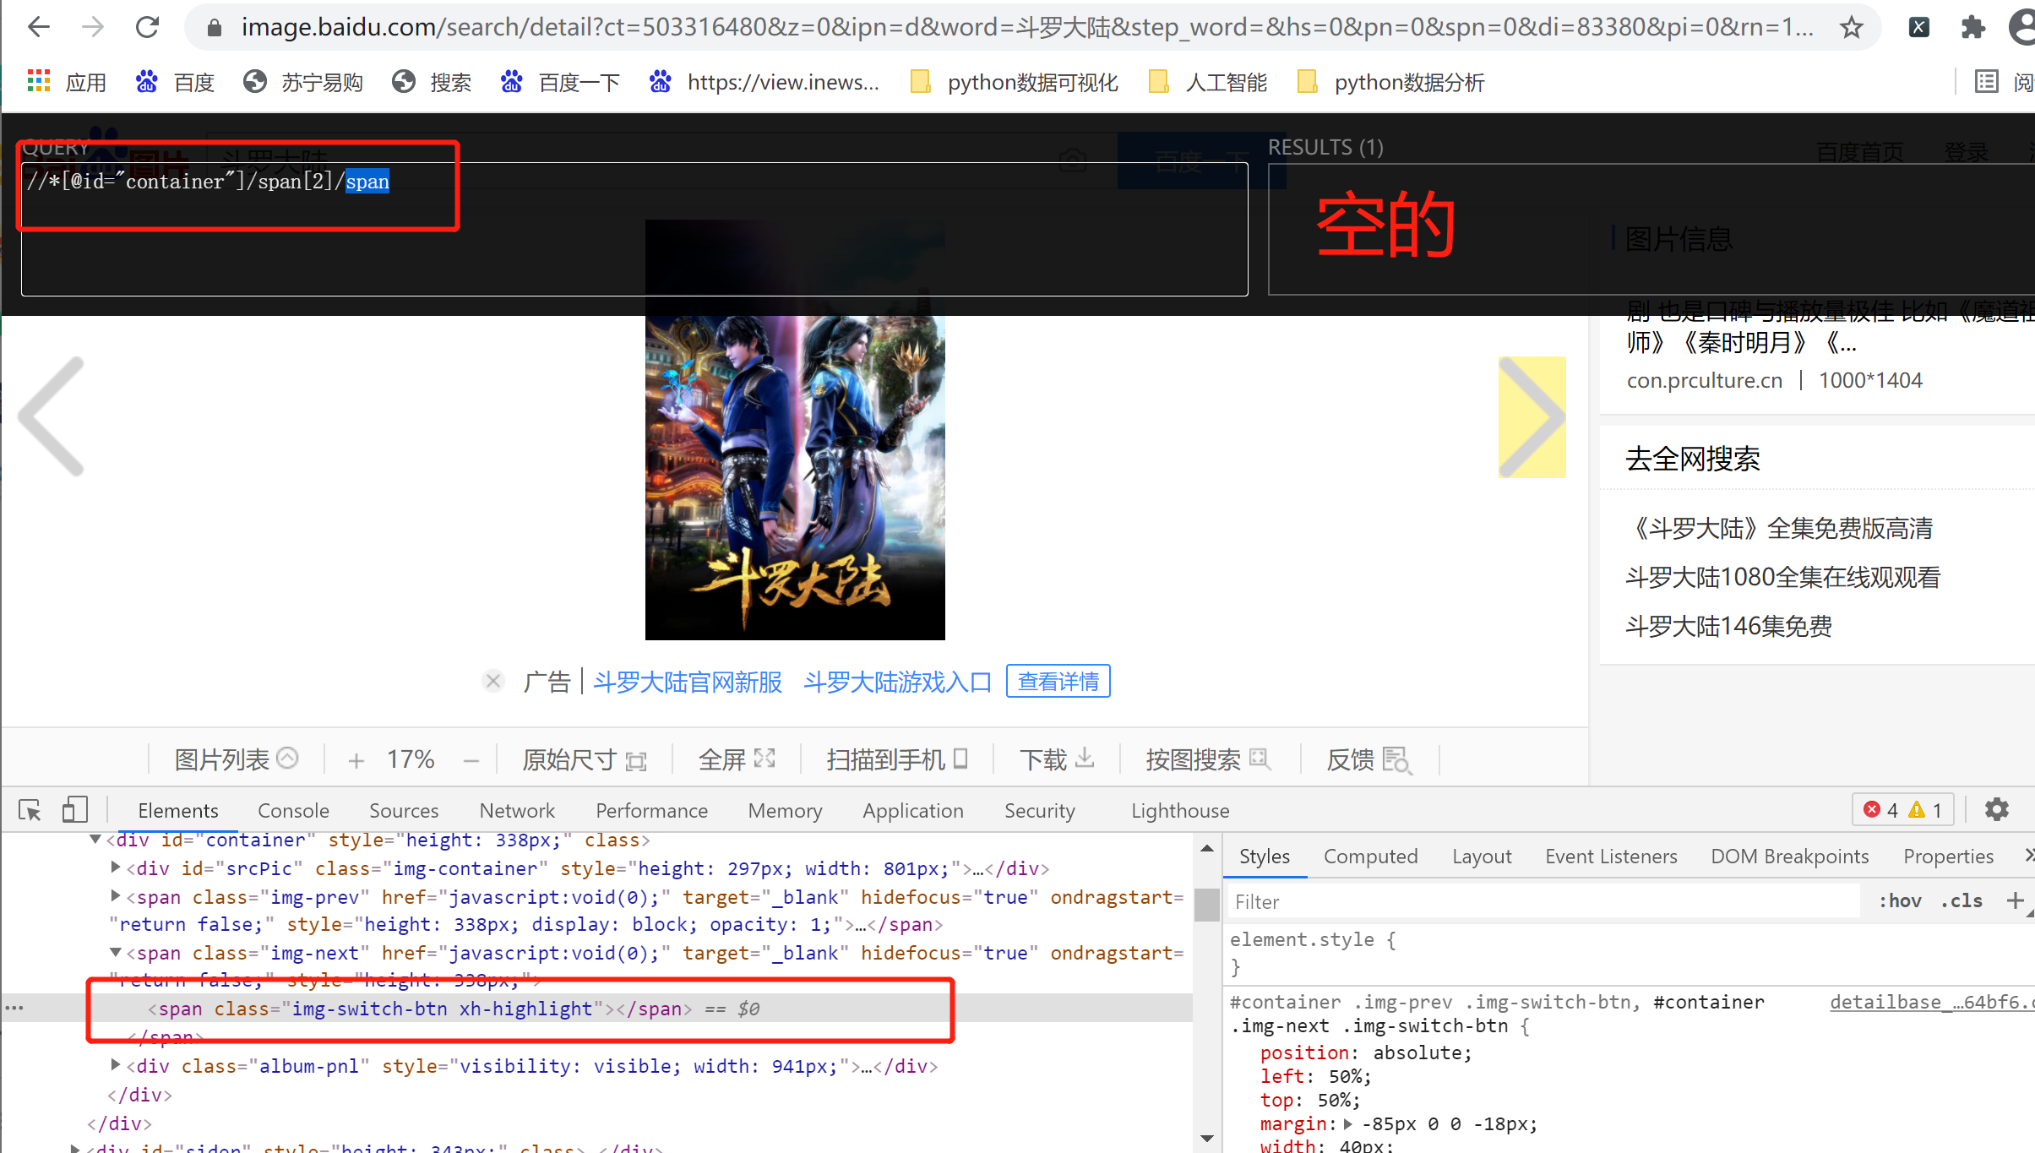Click the address bar URL
The height and width of the screenshot is (1153, 2035).
1027,27
